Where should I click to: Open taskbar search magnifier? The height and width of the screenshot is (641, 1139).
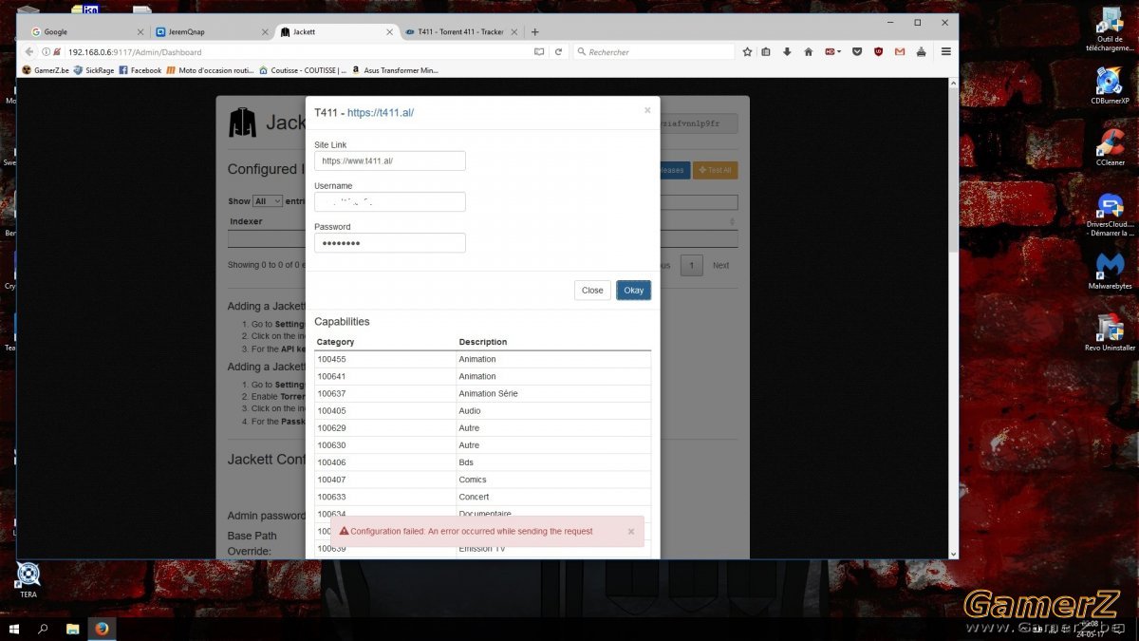coord(43,629)
